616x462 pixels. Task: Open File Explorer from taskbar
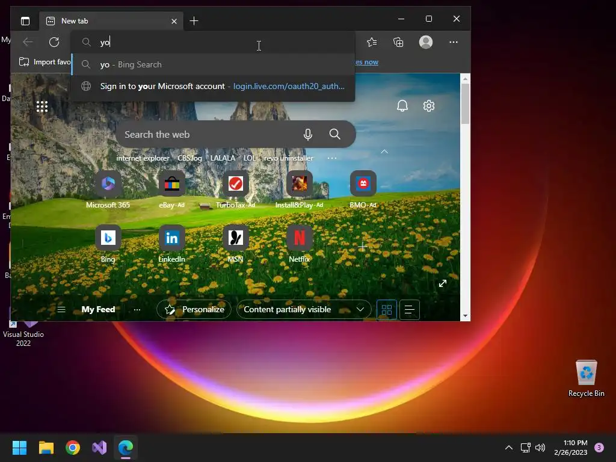point(46,448)
